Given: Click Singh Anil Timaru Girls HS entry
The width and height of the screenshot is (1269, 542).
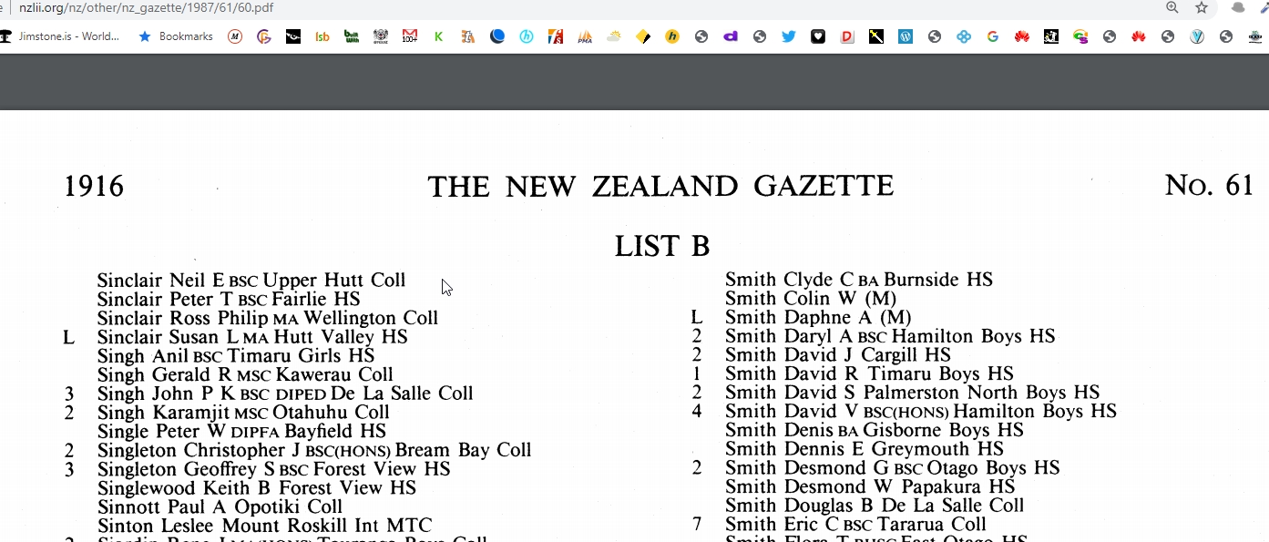Looking at the screenshot, I should click(x=236, y=356).
